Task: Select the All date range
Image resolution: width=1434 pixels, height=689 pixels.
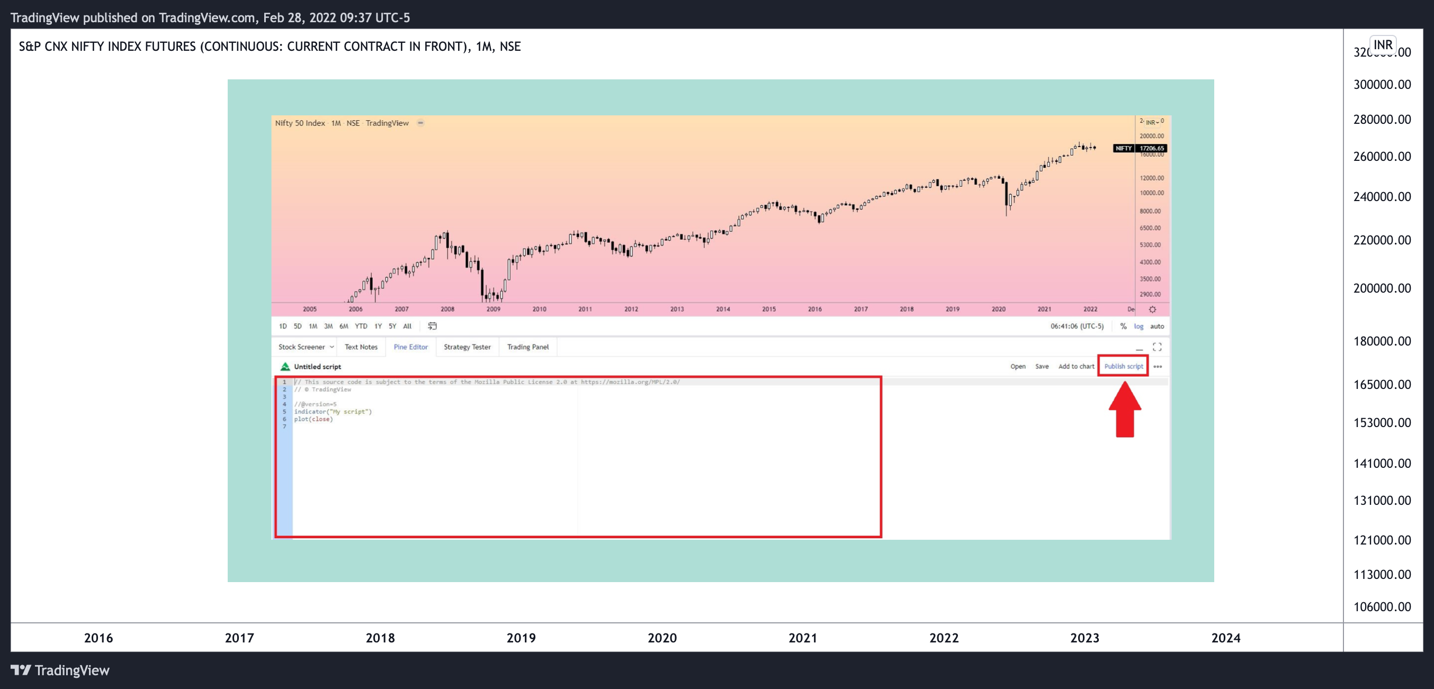Action: click(408, 327)
